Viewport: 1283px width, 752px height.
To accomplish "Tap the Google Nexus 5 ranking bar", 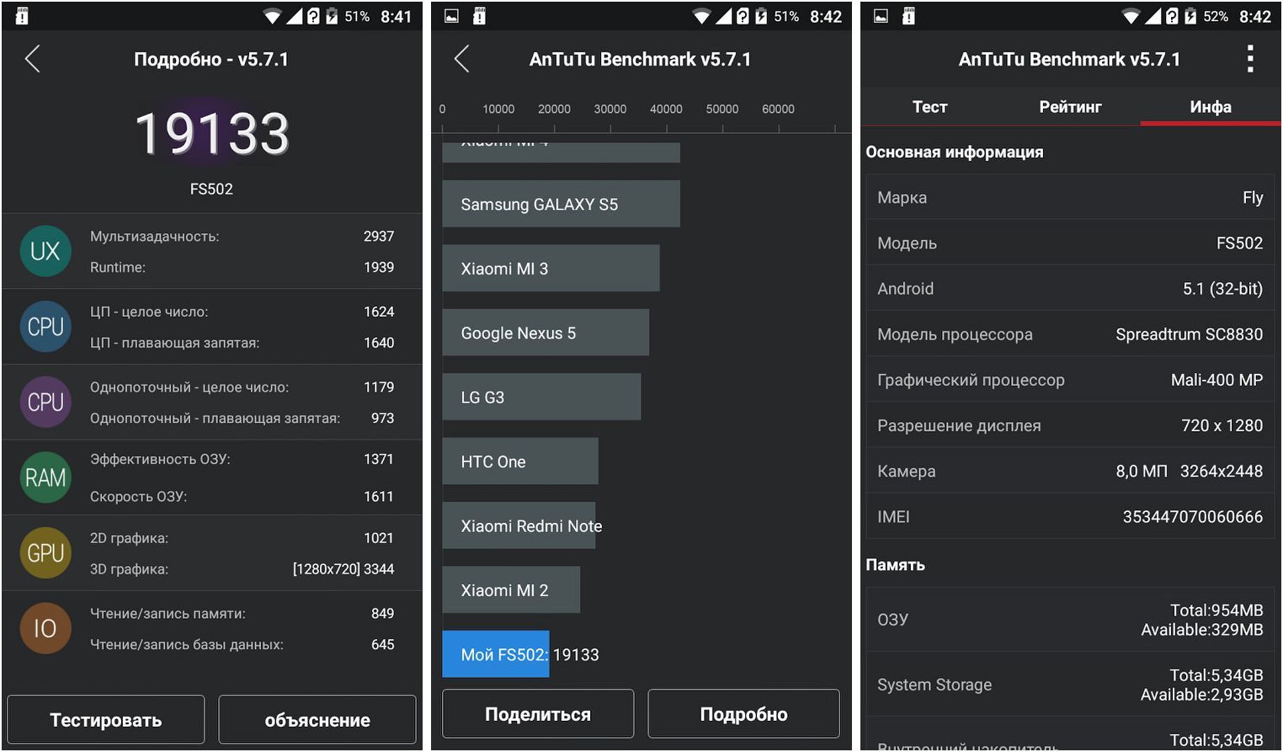I will click(x=546, y=333).
